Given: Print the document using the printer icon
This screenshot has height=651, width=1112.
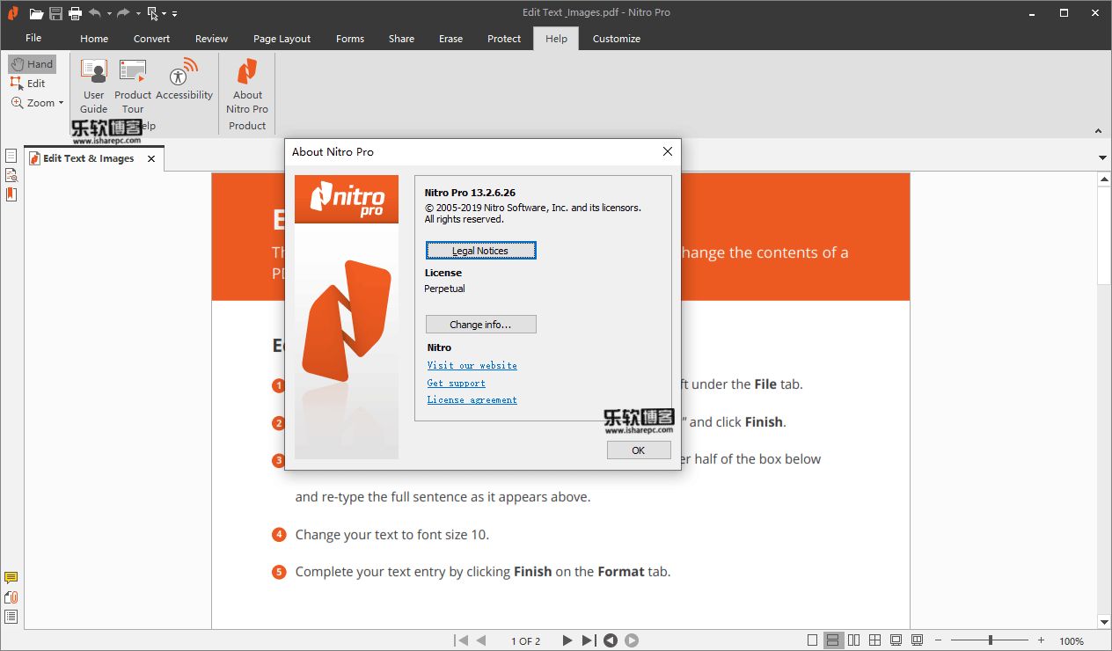Looking at the screenshot, I should click(76, 13).
